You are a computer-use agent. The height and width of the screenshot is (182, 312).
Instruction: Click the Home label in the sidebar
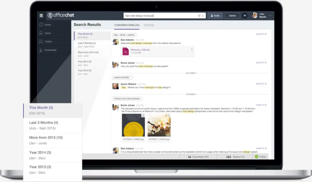48,25
